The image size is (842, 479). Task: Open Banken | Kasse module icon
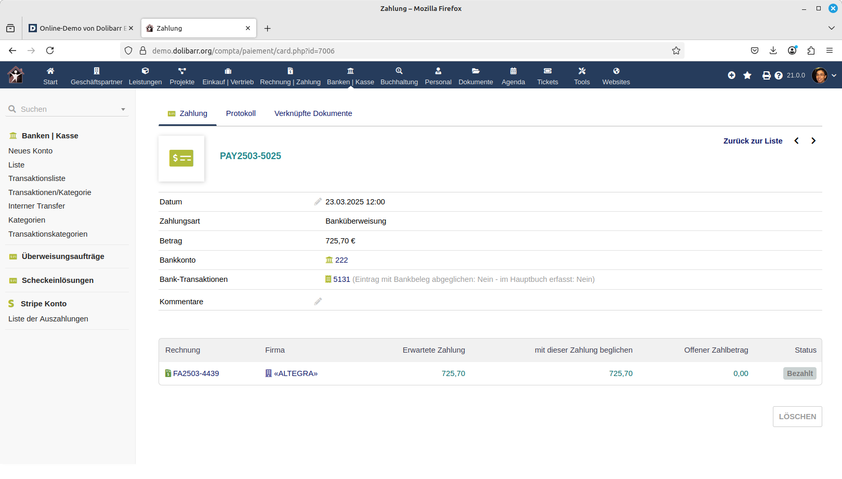[350, 71]
